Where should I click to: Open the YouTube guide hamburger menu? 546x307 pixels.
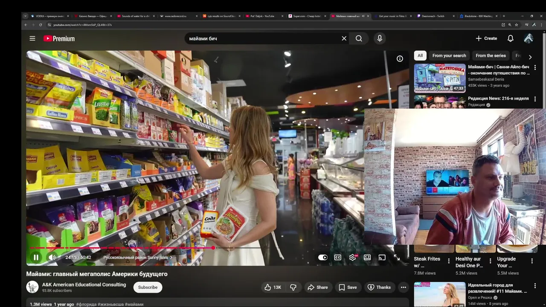pyautogui.click(x=32, y=38)
